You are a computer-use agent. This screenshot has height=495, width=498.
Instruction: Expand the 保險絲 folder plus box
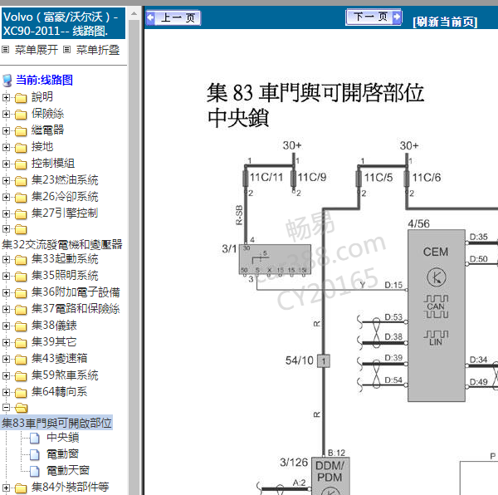click(x=7, y=114)
